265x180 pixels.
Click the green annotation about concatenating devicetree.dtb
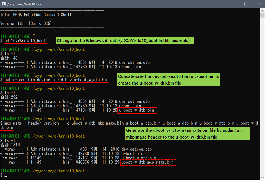click(168, 79)
